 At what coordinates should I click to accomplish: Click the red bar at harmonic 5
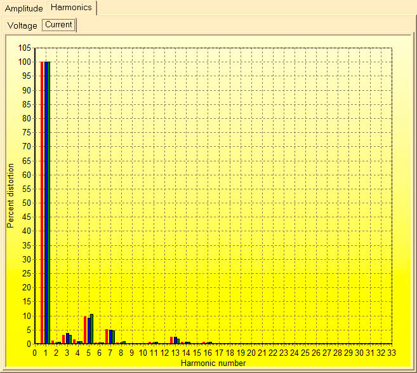(85, 330)
